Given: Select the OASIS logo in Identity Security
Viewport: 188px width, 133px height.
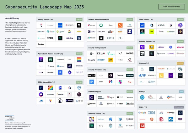Looking at the screenshot, I should 50,38.
